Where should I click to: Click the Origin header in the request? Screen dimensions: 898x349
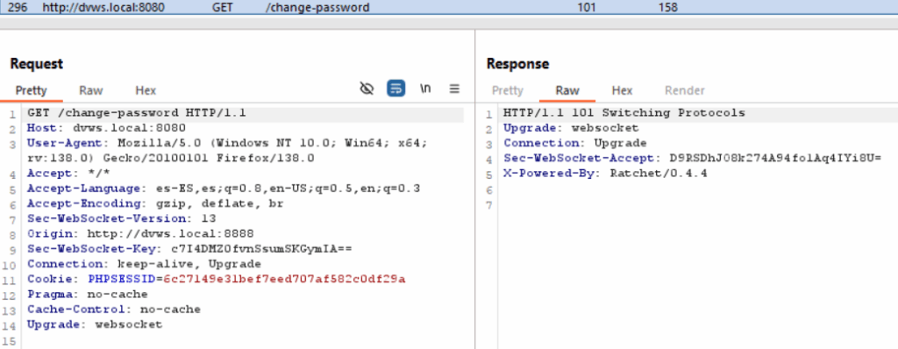(140, 234)
